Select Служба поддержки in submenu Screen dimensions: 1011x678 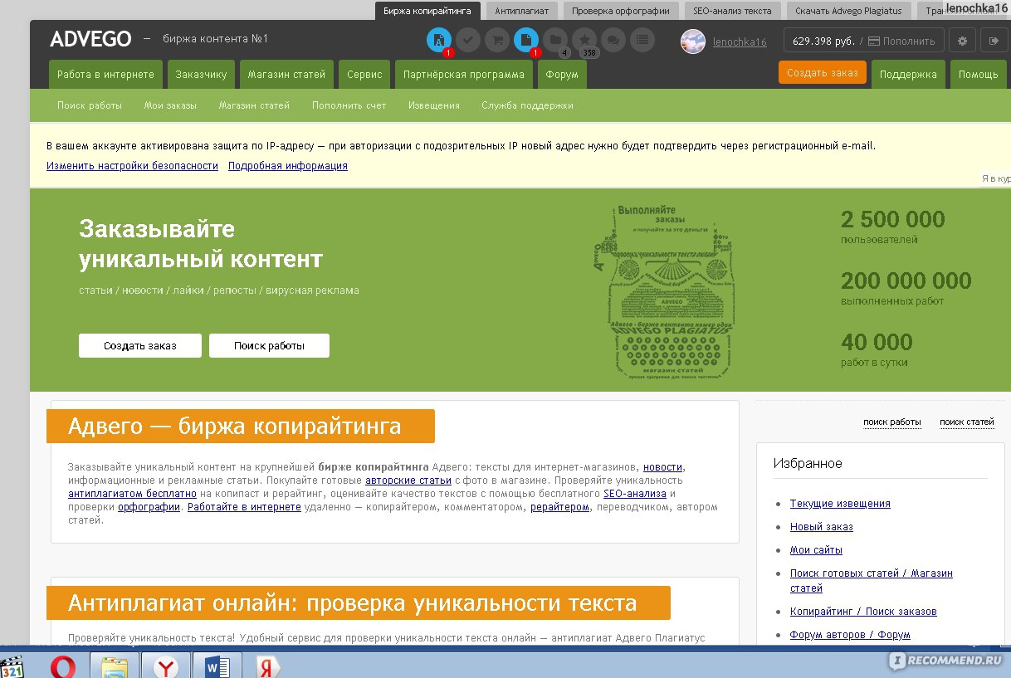(527, 105)
